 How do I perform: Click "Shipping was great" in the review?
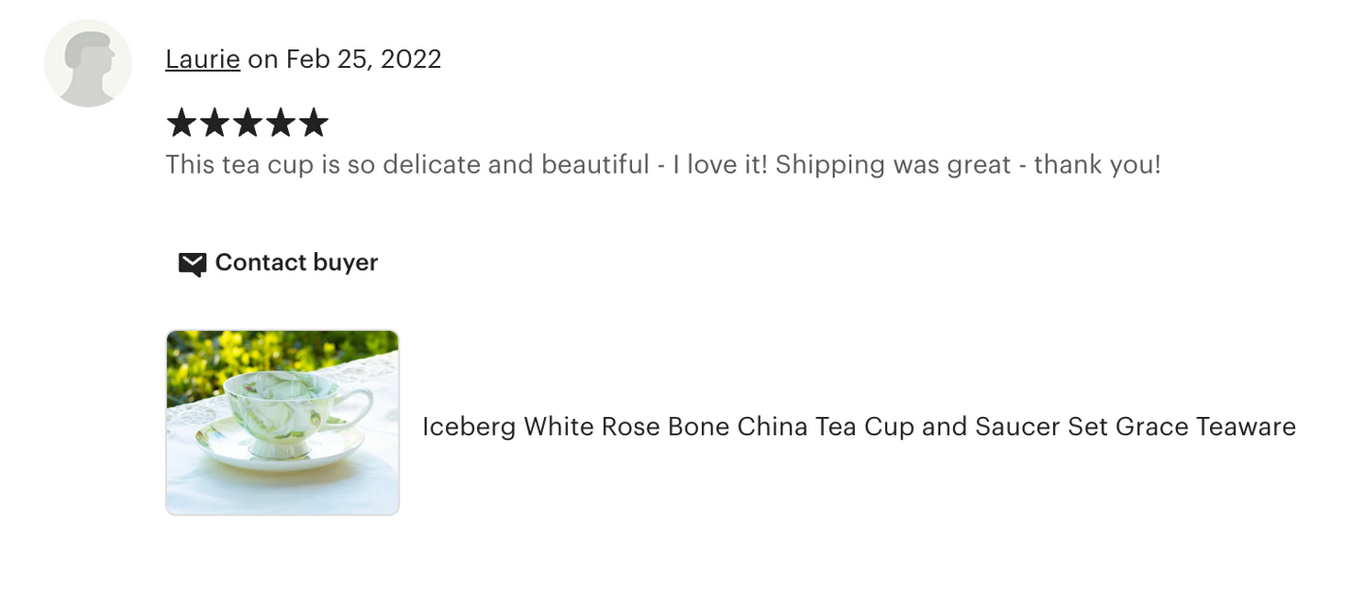[894, 165]
